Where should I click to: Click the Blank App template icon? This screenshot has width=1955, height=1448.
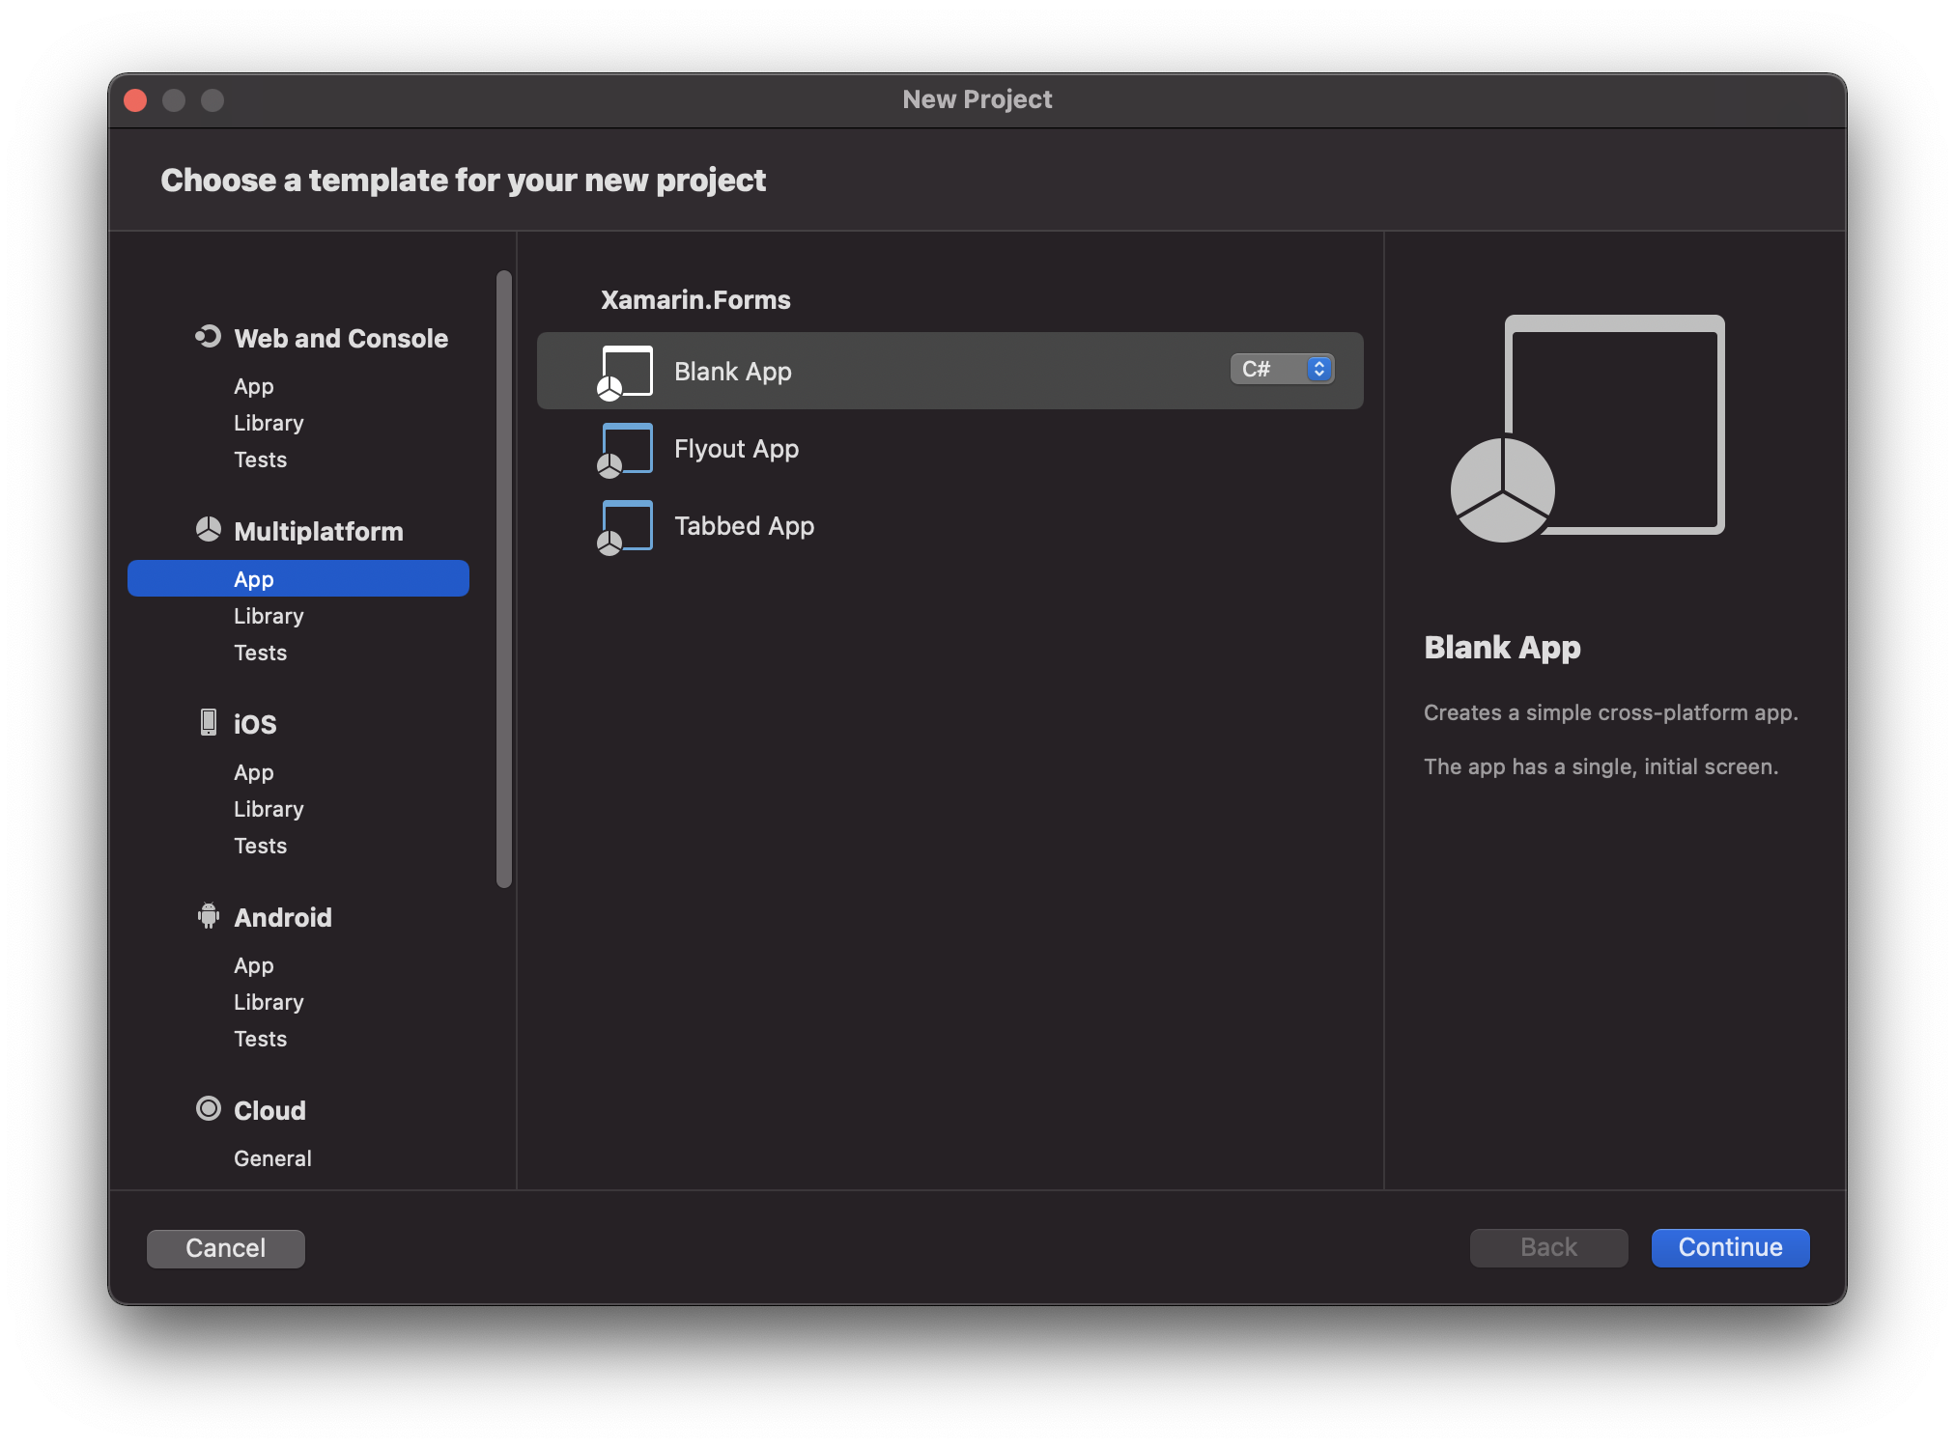pos(625,372)
